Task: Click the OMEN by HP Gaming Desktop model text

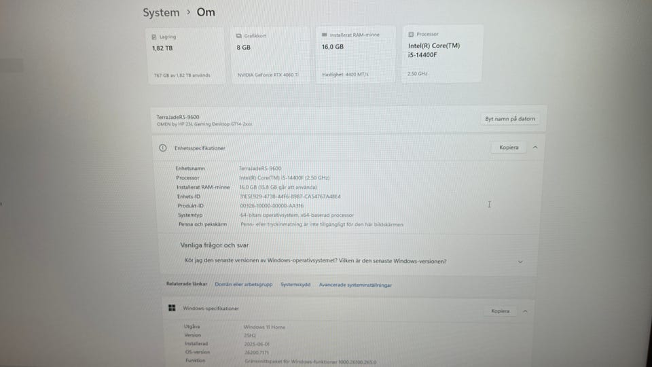Action: tap(204, 124)
